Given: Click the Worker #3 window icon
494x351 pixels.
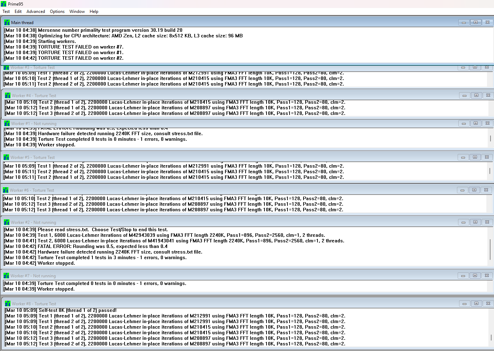Looking at the screenshot, I should tap(6, 67).
